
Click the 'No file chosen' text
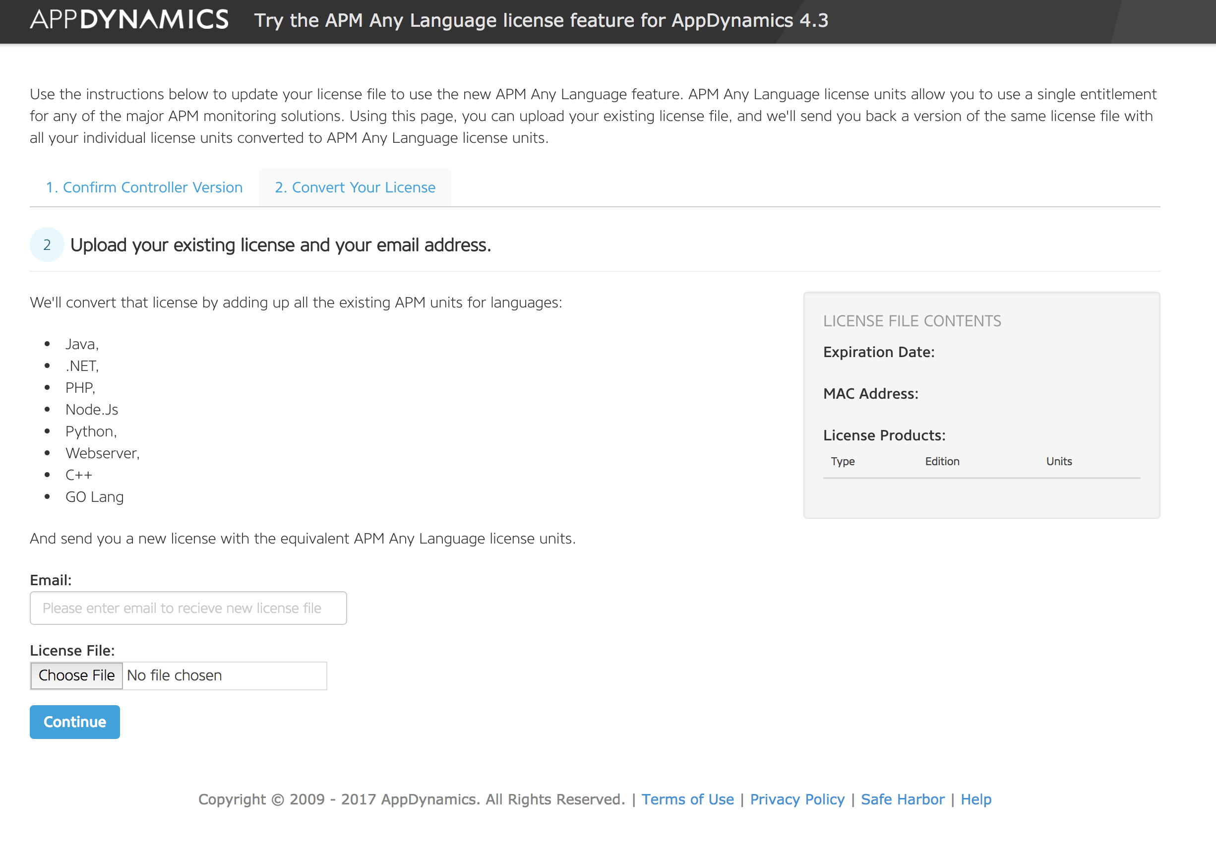[x=174, y=675]
